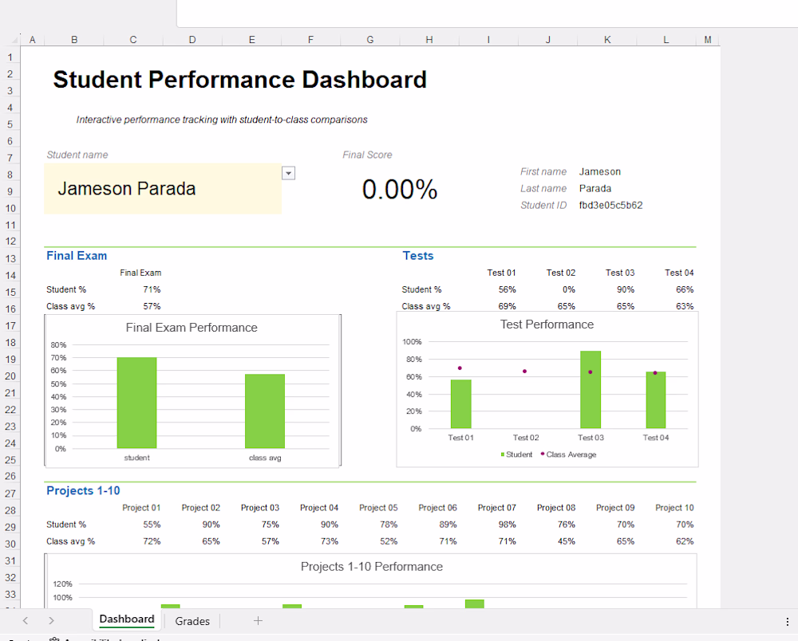Click the select-all corner triangle
The height and width of the screenshot is (641, 798).
click(x=15, y=39)
